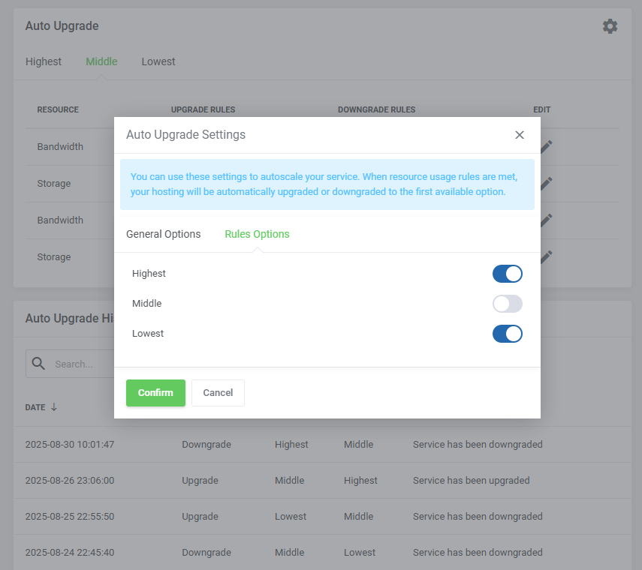Enable the Middle toggle switch
This screenshot has height=570, width=642.
pyautogui.click(x=508, y=304)
